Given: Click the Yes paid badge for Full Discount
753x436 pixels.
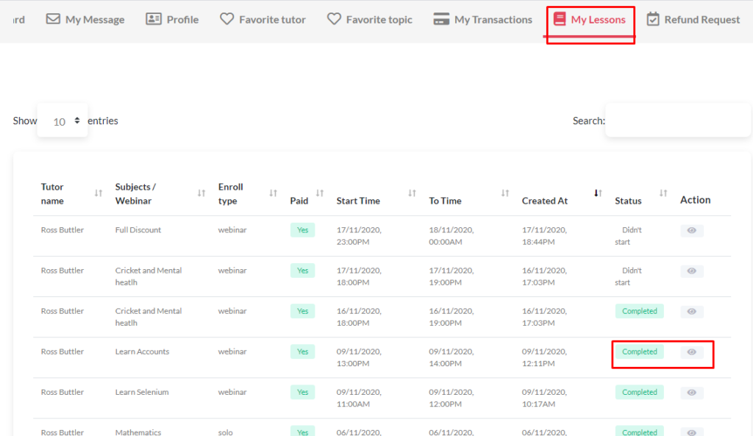Looking at the screenshot, I should (x=302, y=230).
